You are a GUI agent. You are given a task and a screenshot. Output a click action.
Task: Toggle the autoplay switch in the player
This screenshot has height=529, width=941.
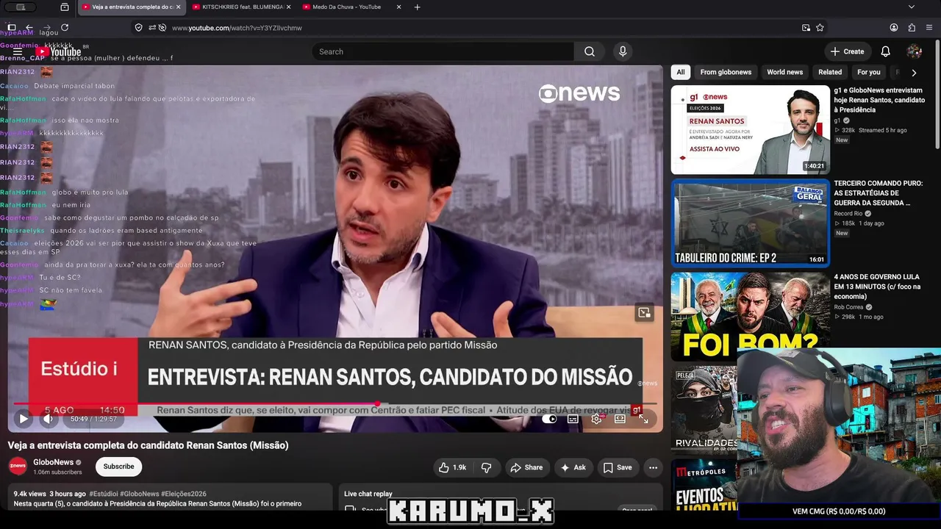tap(549, 419)
